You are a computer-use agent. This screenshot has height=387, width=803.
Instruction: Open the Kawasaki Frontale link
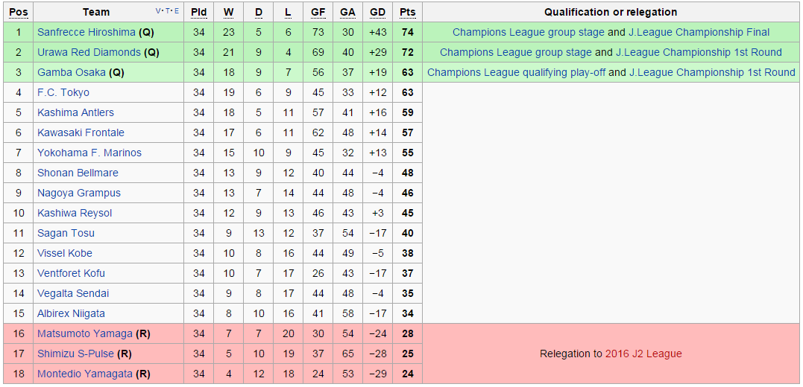pos(81,132)
